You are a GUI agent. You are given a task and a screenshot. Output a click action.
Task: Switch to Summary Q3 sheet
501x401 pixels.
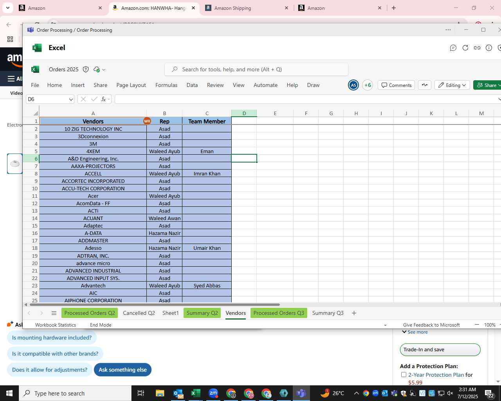328,313
